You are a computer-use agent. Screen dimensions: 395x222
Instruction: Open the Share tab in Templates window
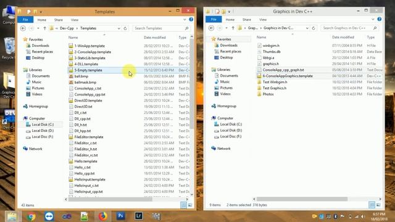[x=59, y=20]
